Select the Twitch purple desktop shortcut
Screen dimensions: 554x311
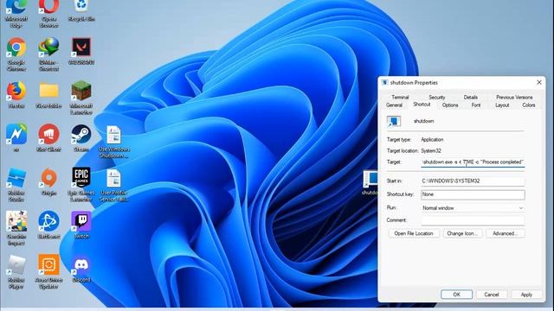click(x=81, y=225)
